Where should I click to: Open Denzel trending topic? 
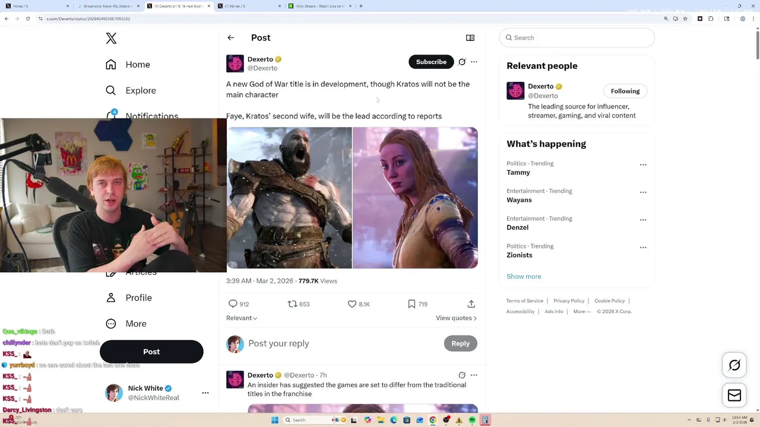point(517,227)
